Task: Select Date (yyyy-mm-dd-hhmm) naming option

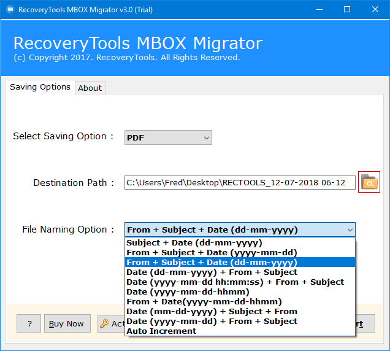Action: coord(240,291)
